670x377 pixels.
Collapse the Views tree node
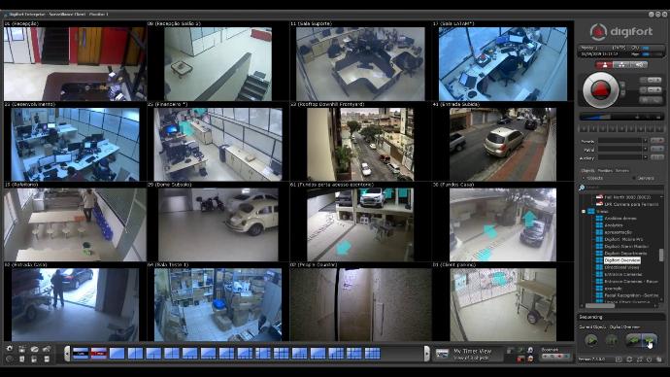click(x=584, y=211)
